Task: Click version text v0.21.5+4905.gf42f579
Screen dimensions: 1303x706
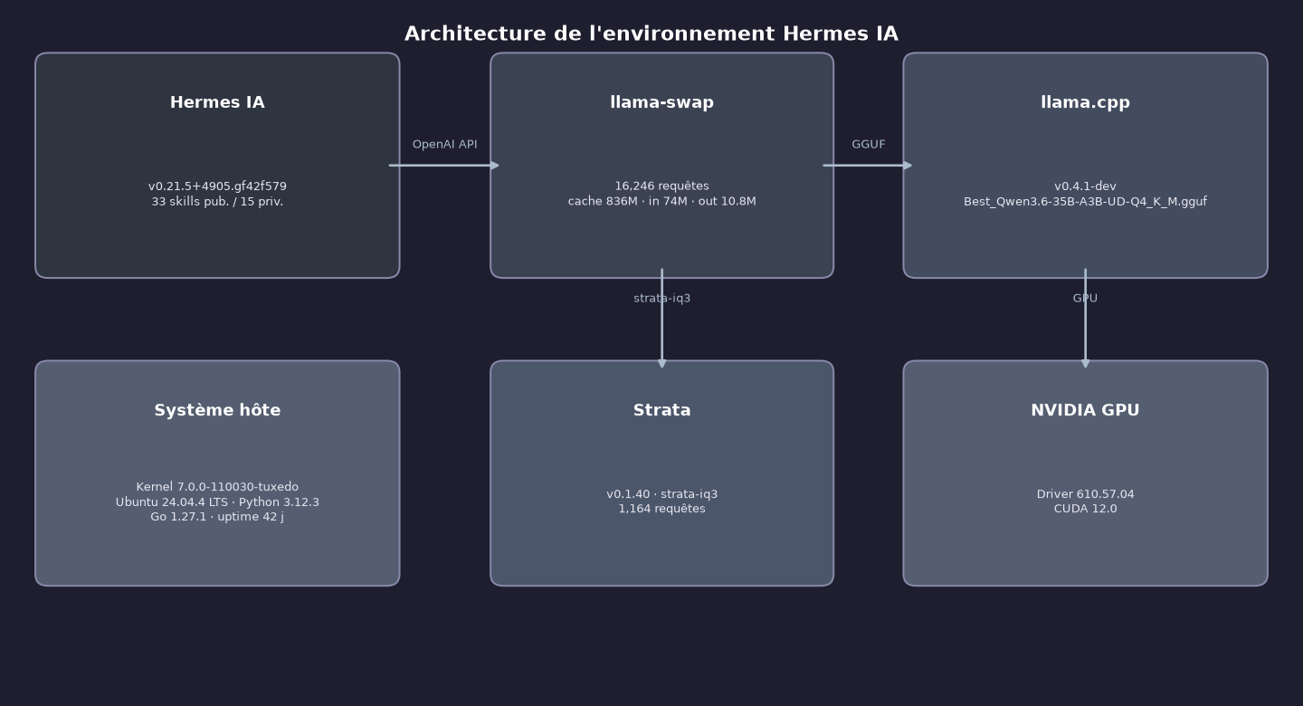Action: [217, 186]
